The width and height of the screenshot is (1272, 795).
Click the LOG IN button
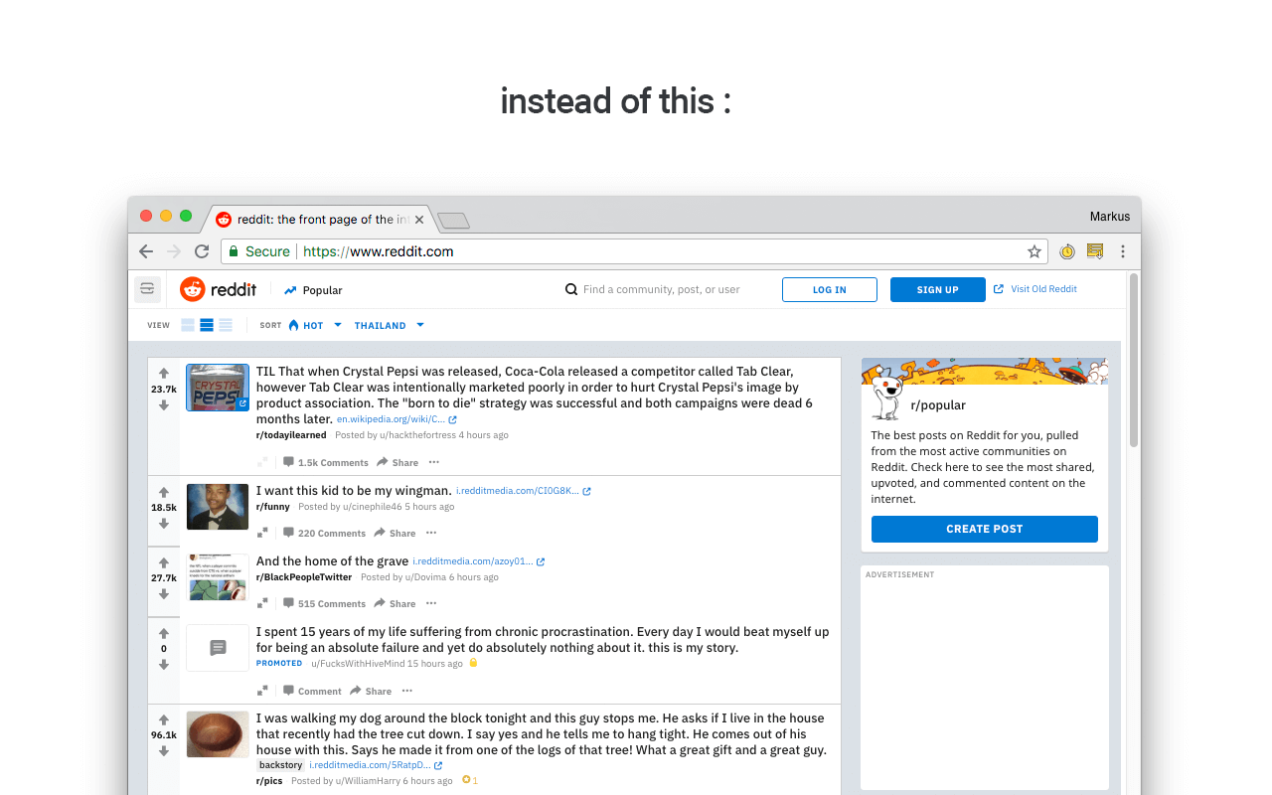(x=830, y=289)
